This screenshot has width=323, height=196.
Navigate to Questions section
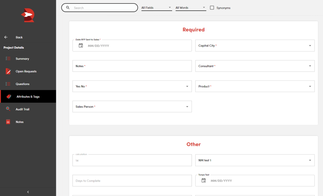[x=28, y=84]
